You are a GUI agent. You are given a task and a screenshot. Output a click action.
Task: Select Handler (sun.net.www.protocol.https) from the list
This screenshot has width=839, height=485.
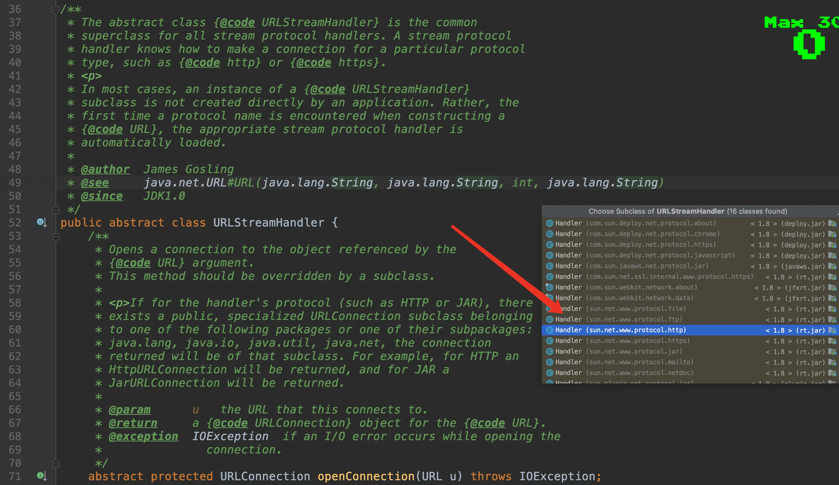(x=622, y=341)
